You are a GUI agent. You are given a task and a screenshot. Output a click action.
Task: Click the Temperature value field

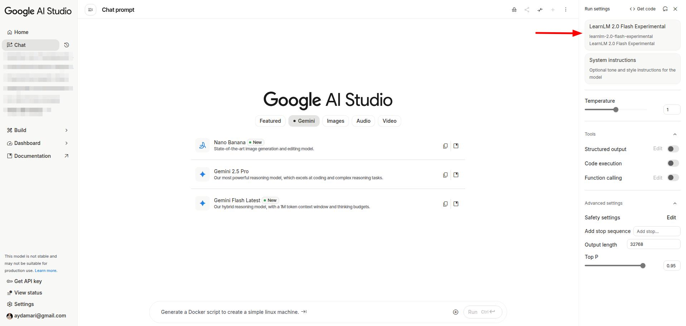coord(672,110)
